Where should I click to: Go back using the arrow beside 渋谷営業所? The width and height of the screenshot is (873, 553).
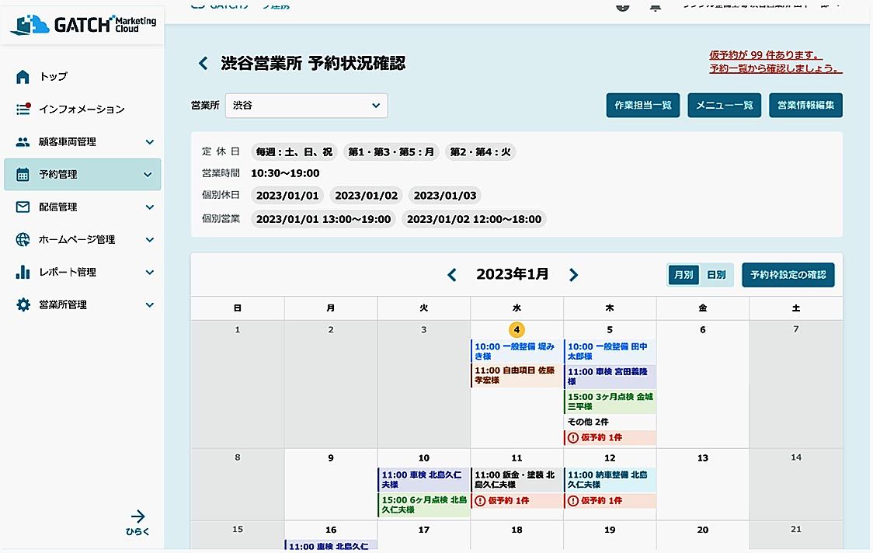click(203, 64)
